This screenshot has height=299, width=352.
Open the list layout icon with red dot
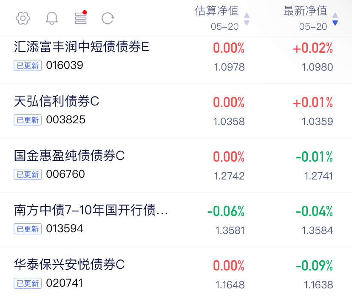(81, 17)
